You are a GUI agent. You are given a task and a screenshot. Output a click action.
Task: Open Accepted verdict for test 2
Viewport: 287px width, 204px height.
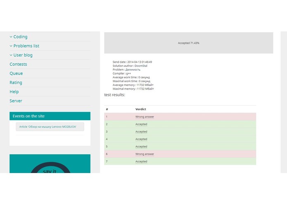coord(141,124)
